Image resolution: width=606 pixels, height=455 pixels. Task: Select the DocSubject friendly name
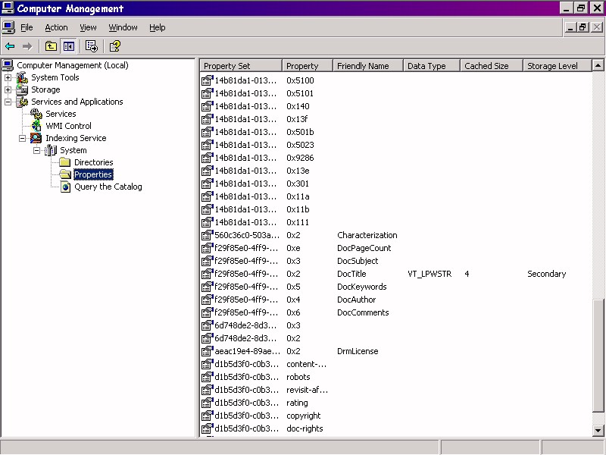tap(358, 261)
